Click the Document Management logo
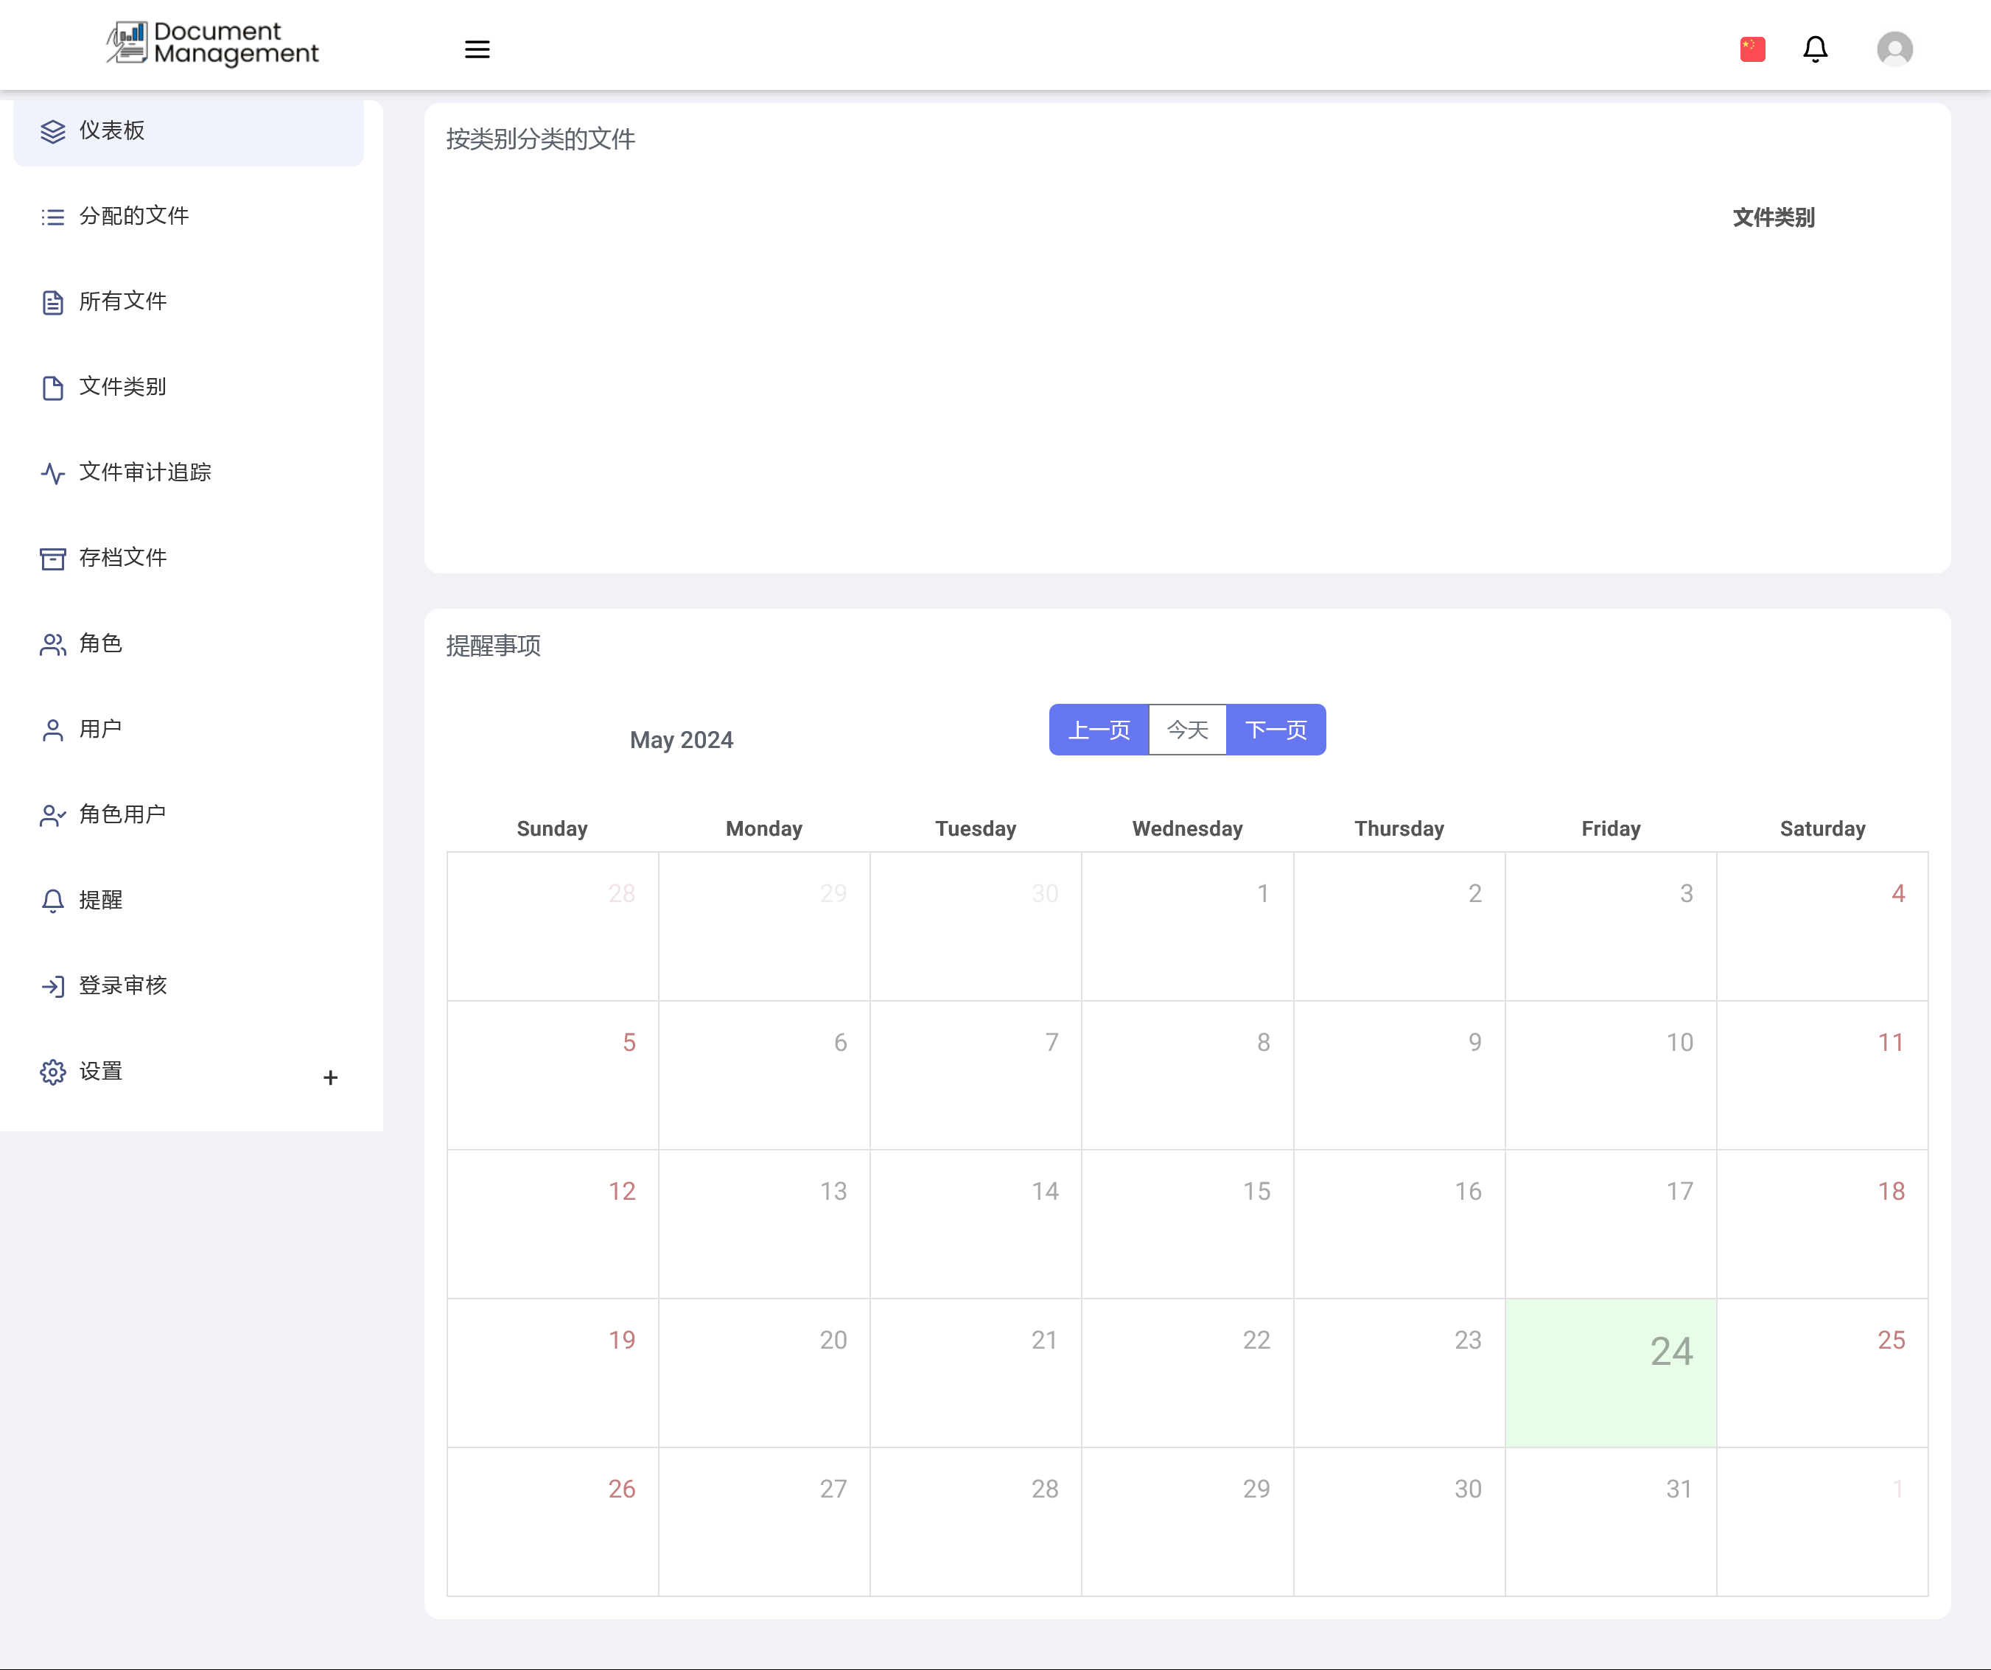 tap(212, 43)
